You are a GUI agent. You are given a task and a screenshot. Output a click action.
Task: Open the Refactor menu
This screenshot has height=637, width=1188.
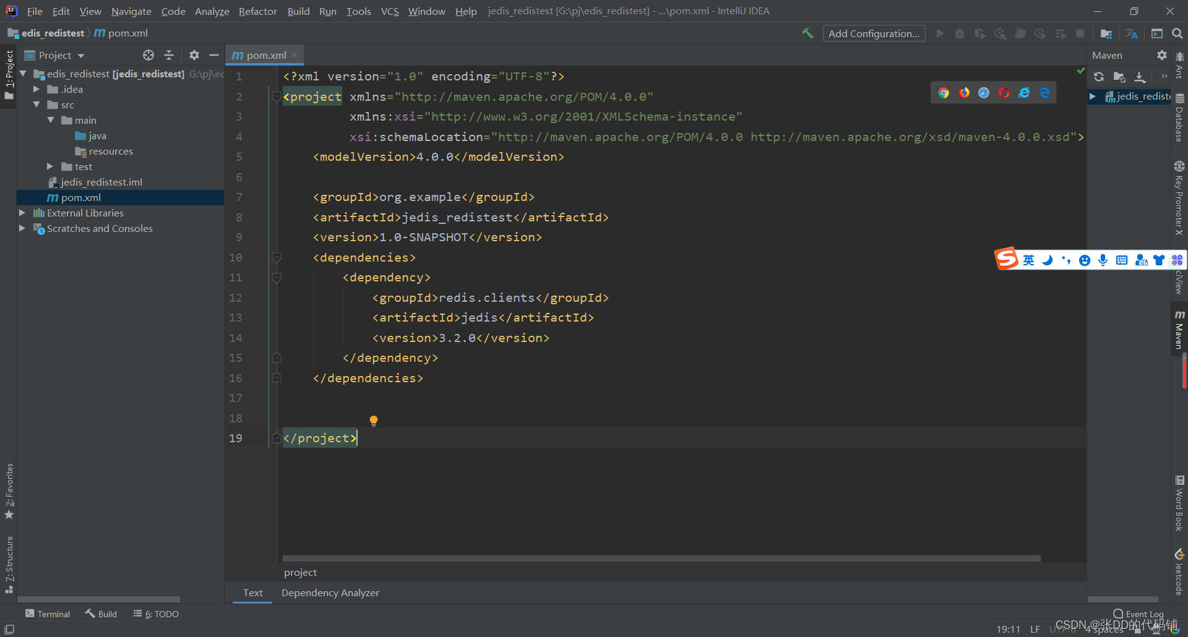pos(258,11)
